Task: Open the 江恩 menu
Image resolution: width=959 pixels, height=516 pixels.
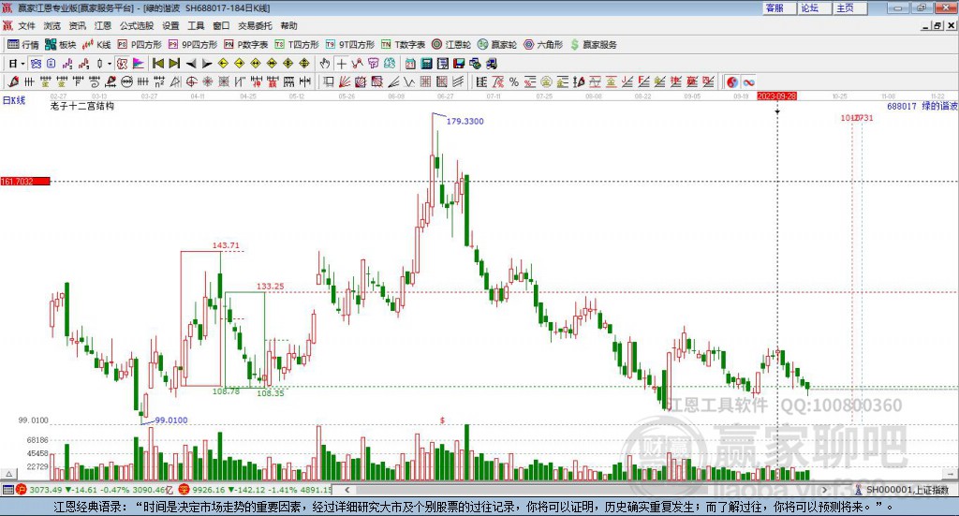Action: (103, 25)
